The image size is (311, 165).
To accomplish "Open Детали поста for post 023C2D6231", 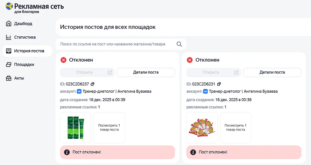I will pyautogui.click(x=272, y=72).
